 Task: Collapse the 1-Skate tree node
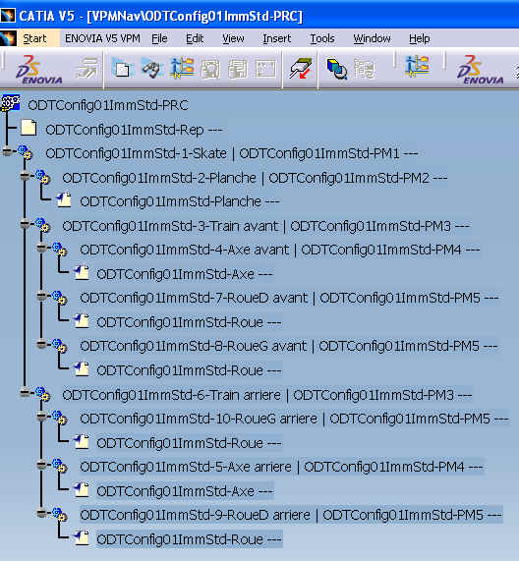coord(7,151)
